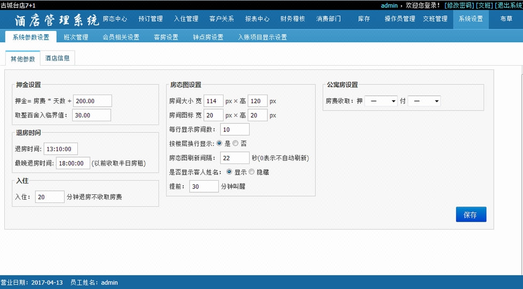
Task: Click the 秒(0表示不自动刷新) note
Action: 281,158
